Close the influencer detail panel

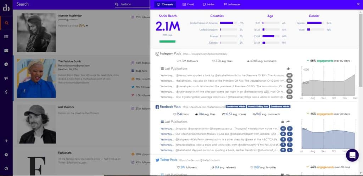coord(358,4)
